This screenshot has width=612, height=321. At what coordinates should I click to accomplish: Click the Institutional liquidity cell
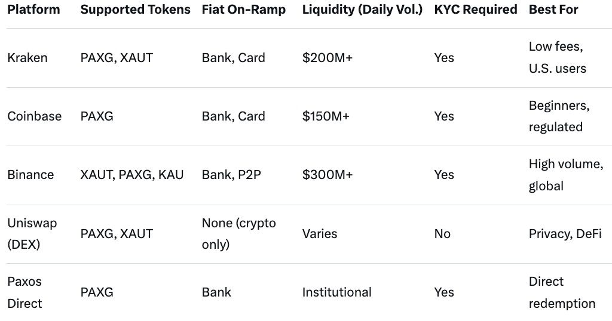pos(337,292)
